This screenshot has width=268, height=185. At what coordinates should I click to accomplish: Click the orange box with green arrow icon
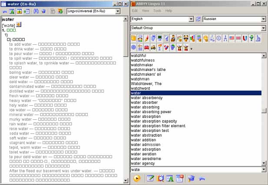60,11
